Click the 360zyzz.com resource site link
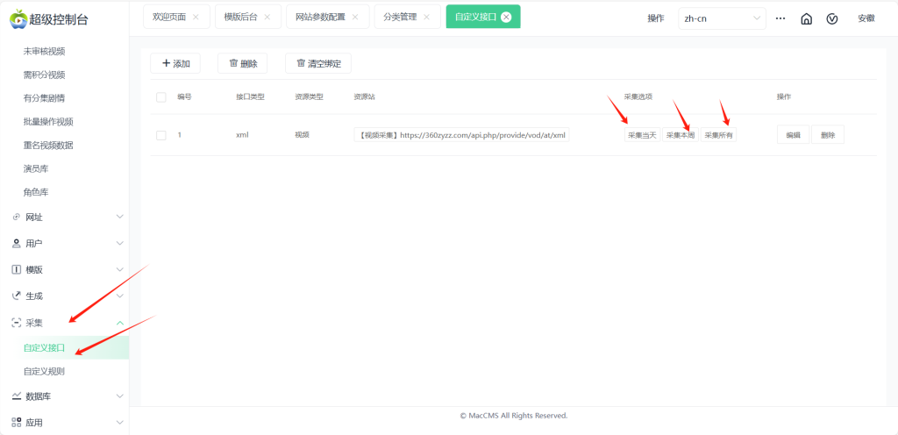The width and height of the screenshot is (898, 435). [461, 135]
